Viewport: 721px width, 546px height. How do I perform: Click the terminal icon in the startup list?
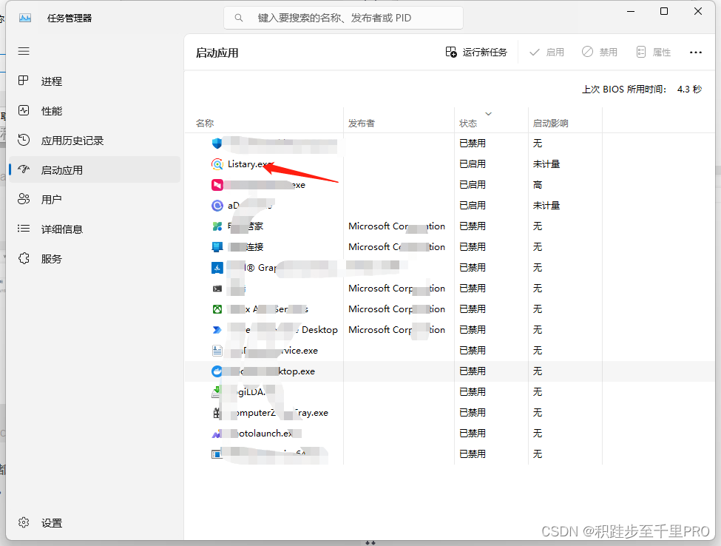(x=217, y=289)
